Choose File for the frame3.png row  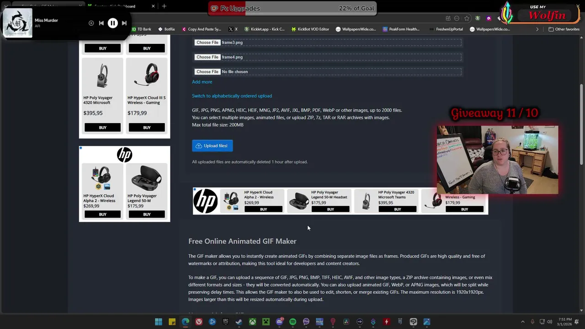207,42
